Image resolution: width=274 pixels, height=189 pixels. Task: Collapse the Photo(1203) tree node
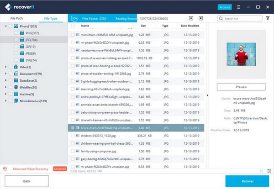click(x=5, y=26)
